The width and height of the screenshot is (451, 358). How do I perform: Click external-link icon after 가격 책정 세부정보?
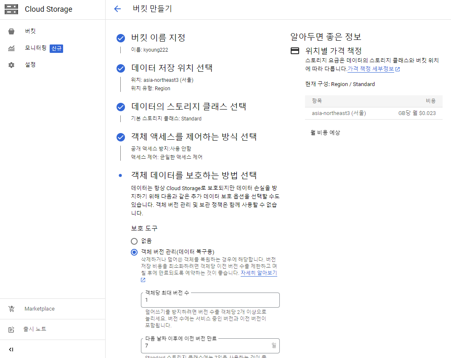pyautogui.click(x=398, y=69)
